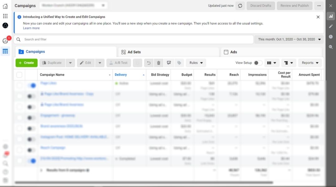Click the Review and Publish button

click(x=294, y=6)
